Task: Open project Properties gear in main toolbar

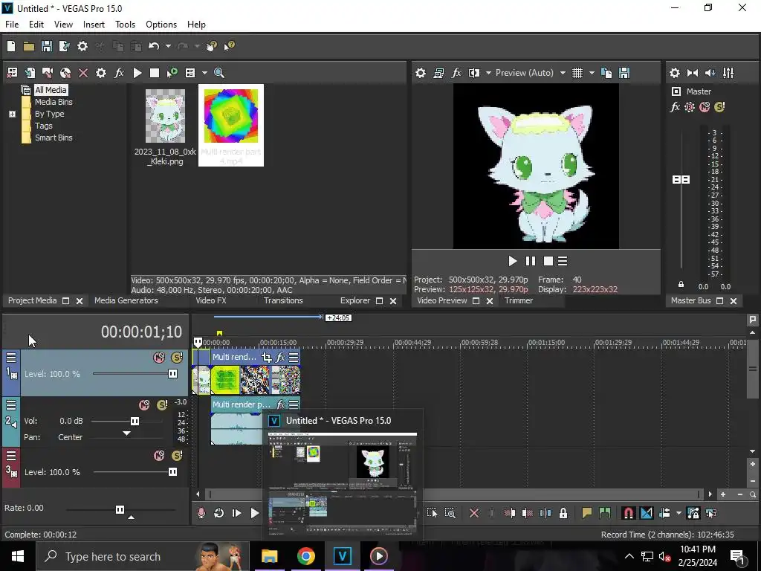Action: coord(82,46)
